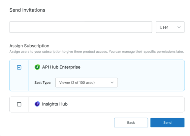Click empty area of the Insights Hub card
190x136 pixels.
click(x=126, y=104)
